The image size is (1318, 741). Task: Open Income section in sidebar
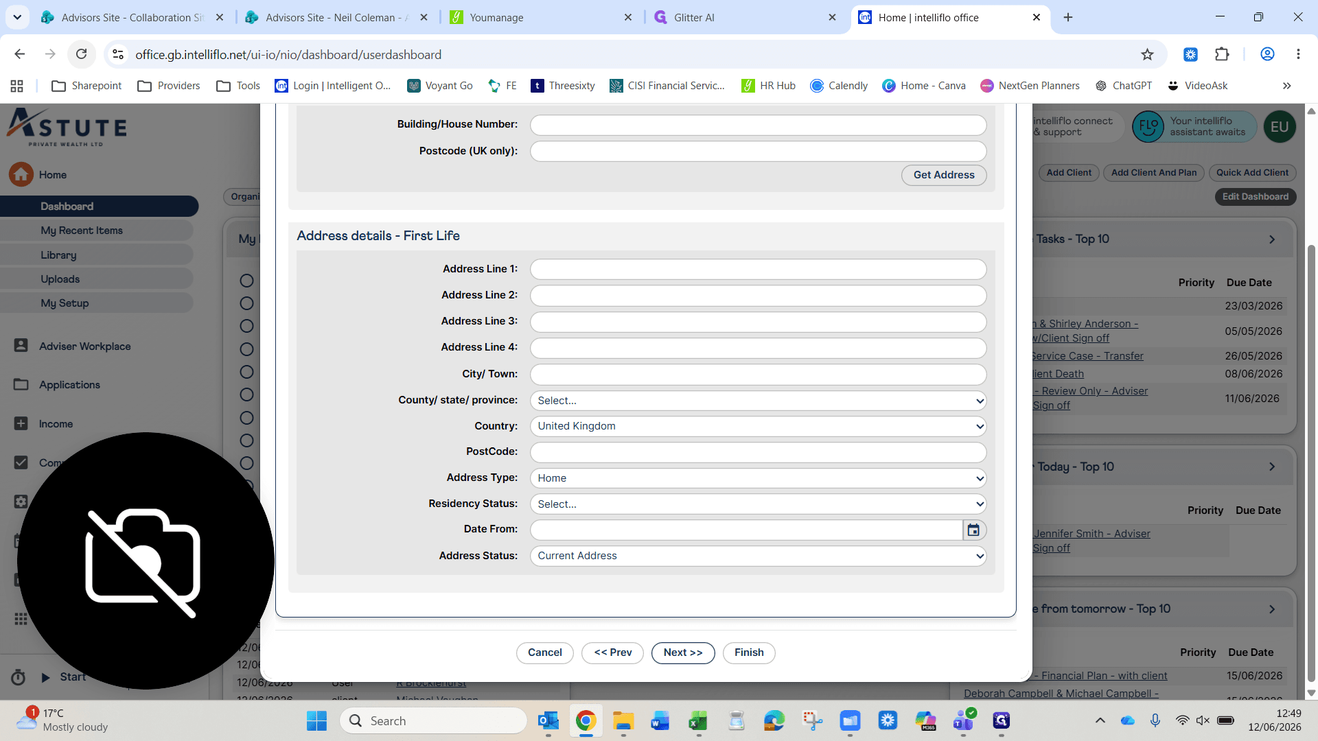pyautogui.click(x=56, y=424)
